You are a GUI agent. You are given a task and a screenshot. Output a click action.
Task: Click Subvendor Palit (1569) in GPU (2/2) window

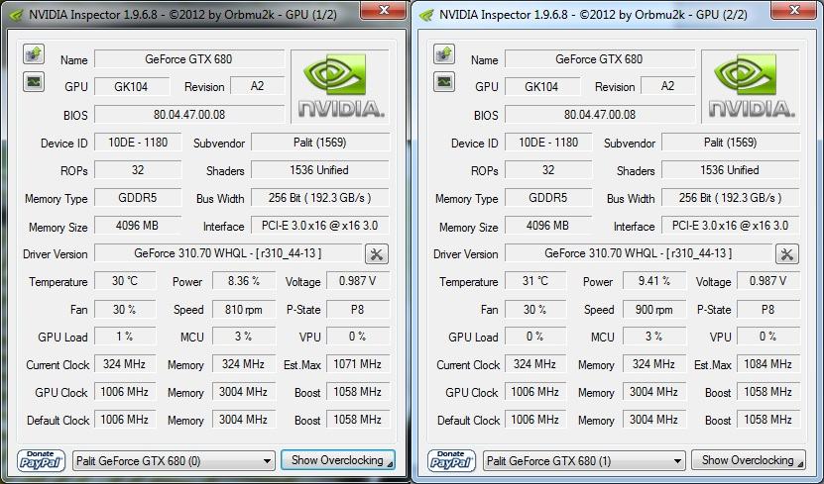pyautogui.click(x=731, y=143)
